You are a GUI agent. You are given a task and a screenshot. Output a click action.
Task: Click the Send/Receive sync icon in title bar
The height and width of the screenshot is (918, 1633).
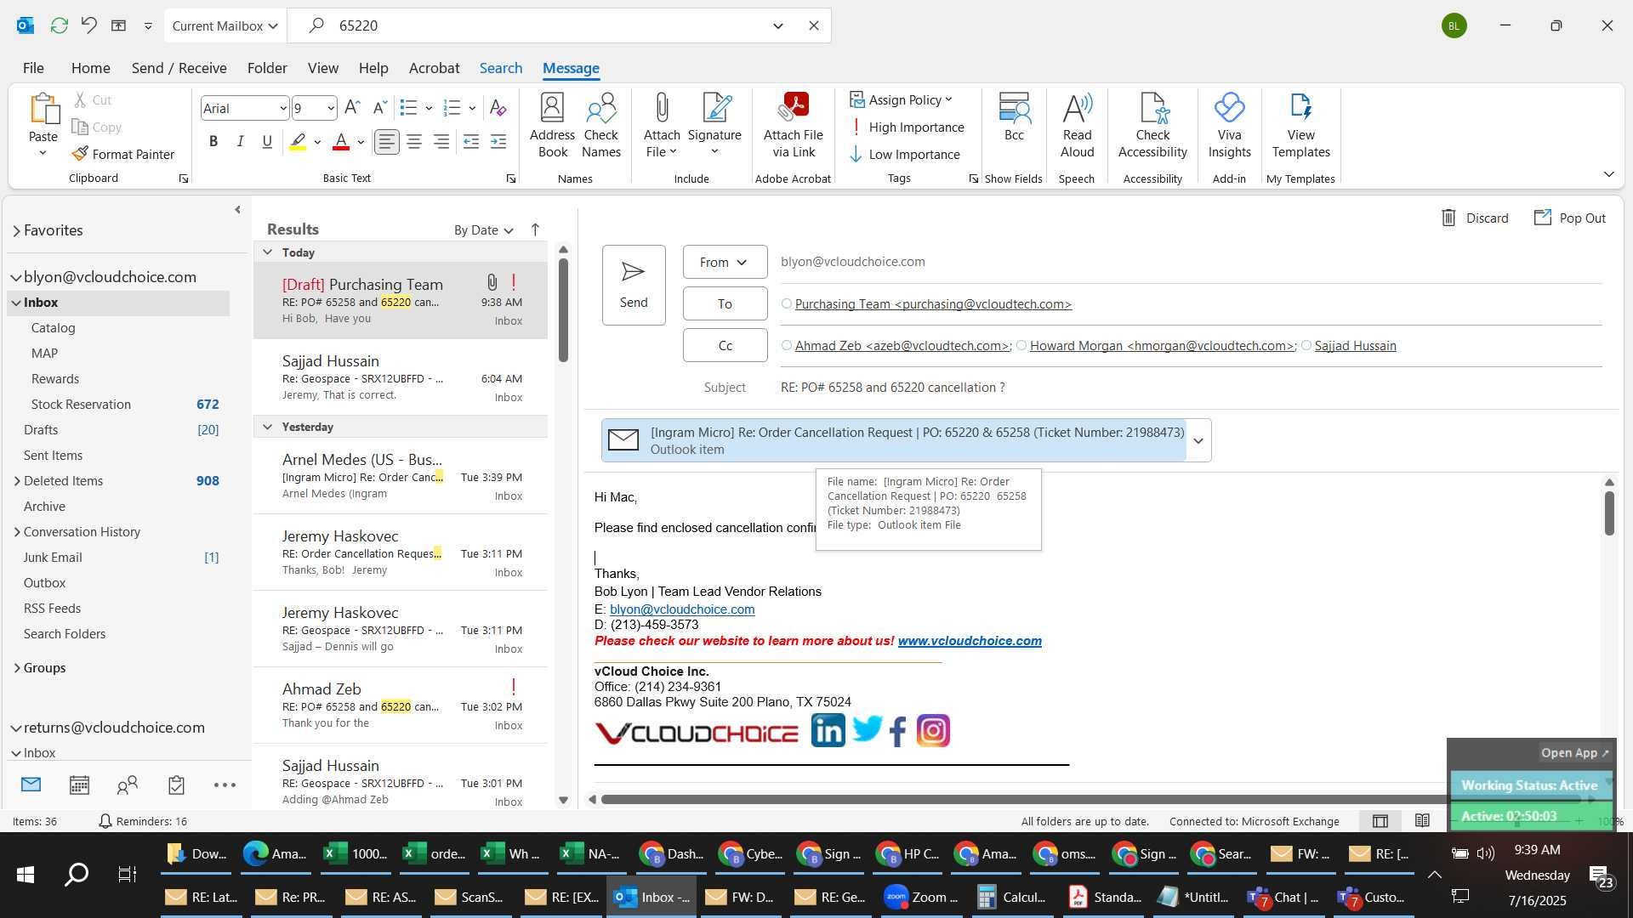tap(59, 25)
